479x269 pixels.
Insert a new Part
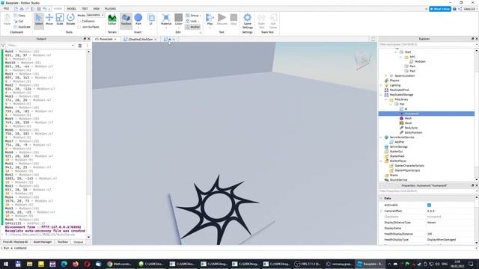pyautogui.click(x=138, y=19)
